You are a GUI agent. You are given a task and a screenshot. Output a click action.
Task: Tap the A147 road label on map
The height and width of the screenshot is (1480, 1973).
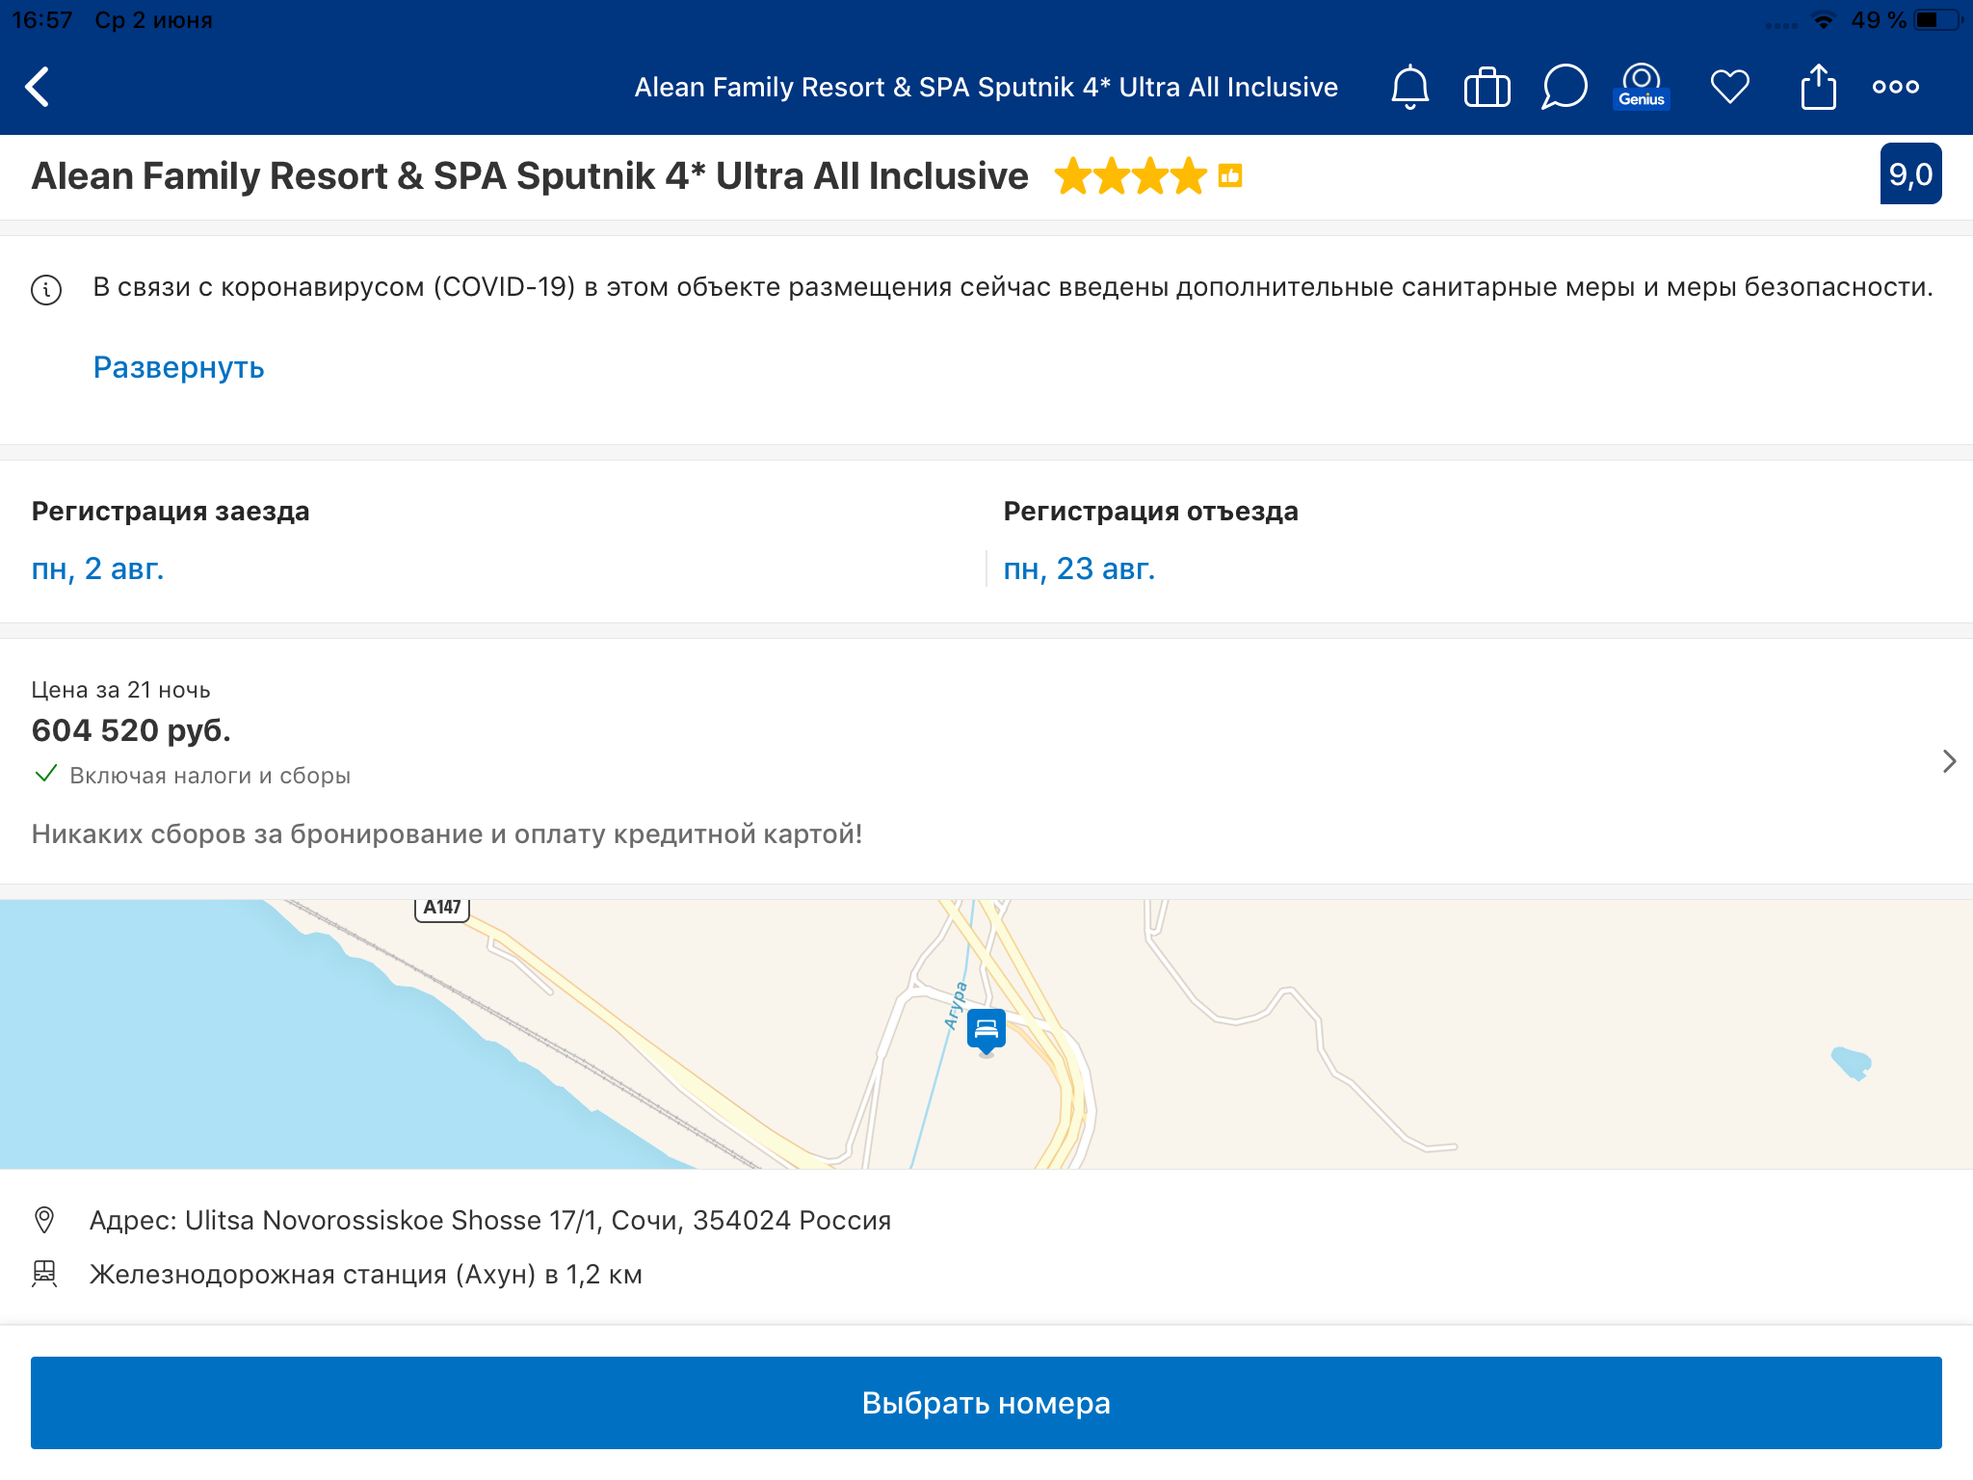pyautogui.click(x=442, y=908)
